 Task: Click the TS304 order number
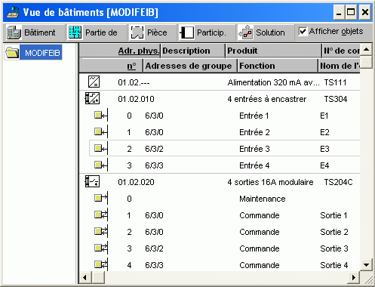tap(336, 99)
